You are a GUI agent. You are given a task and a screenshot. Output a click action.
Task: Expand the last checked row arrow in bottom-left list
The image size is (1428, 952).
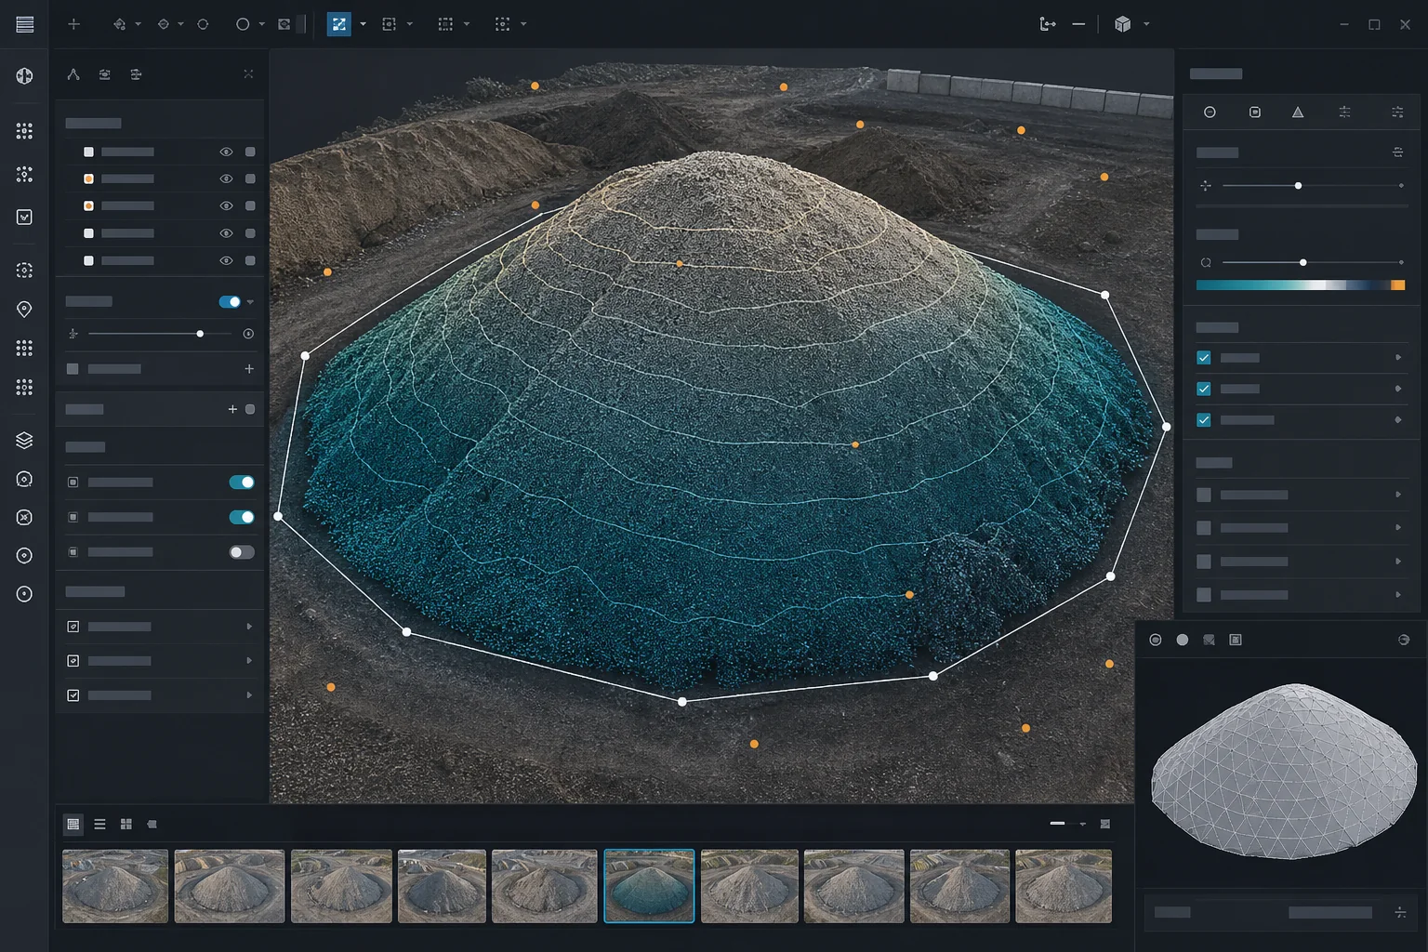pos(249,695)
